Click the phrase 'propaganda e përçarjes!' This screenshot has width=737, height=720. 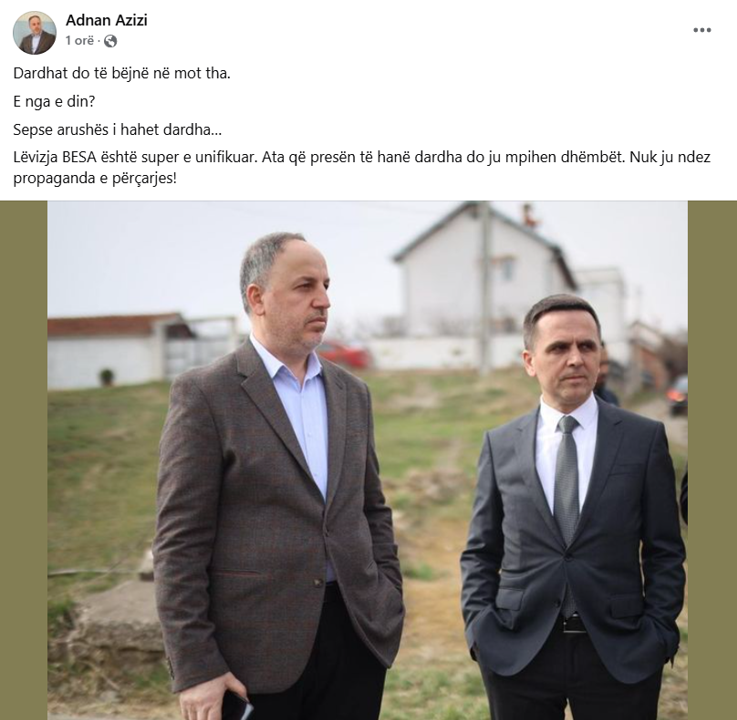point(95,179)
